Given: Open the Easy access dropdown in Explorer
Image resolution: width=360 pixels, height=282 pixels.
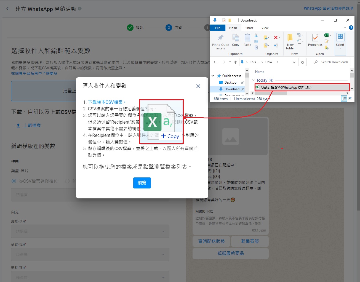Looking at the screenshot, I should tap(300, 41).
